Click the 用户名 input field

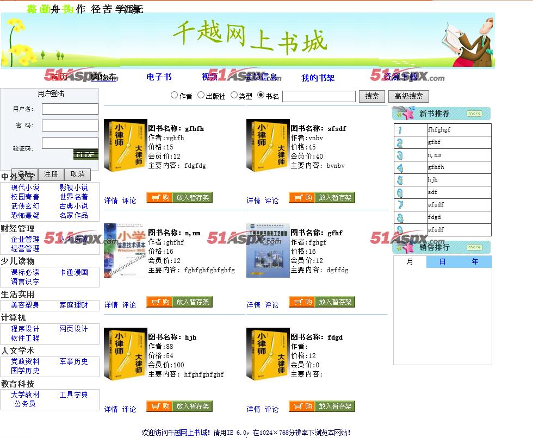70,109
